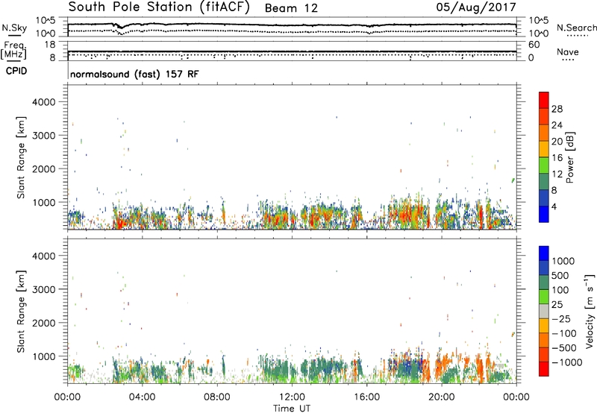Click the '2000' tick in the velocity panel

click(43, 323)
